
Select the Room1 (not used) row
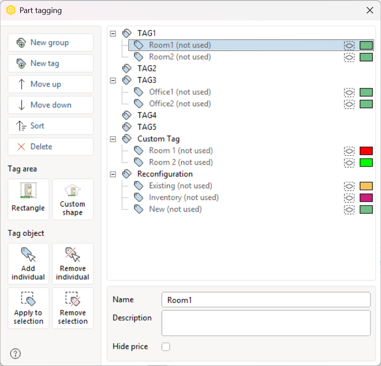point(251,45)
